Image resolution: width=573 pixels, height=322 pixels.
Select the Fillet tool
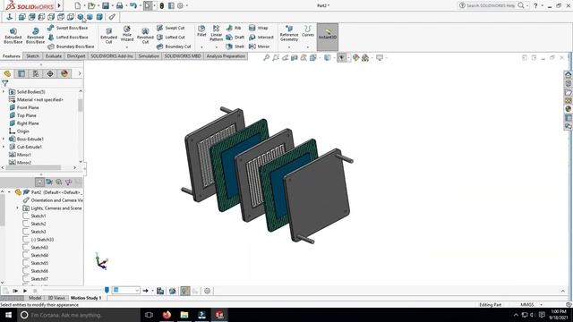(x=201, y=31)
